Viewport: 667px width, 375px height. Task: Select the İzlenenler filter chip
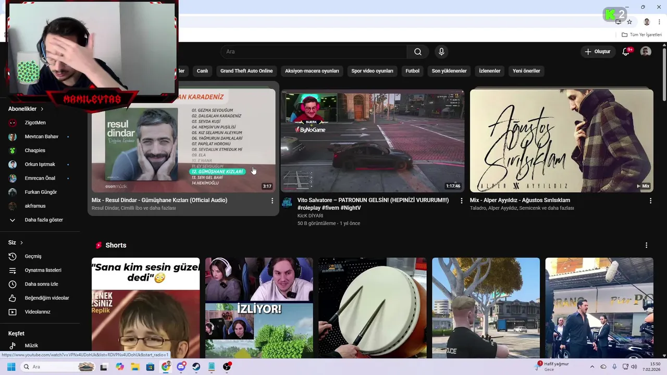[490, 71]
